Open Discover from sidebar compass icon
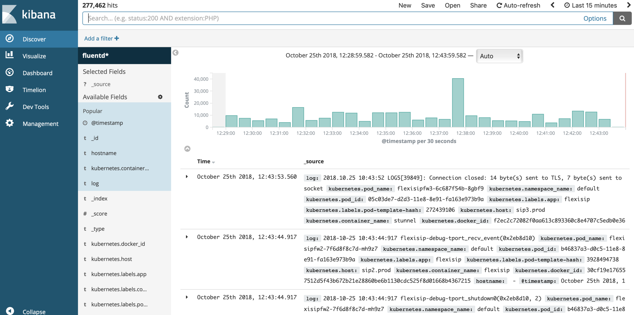 click(x=10, y=38)
